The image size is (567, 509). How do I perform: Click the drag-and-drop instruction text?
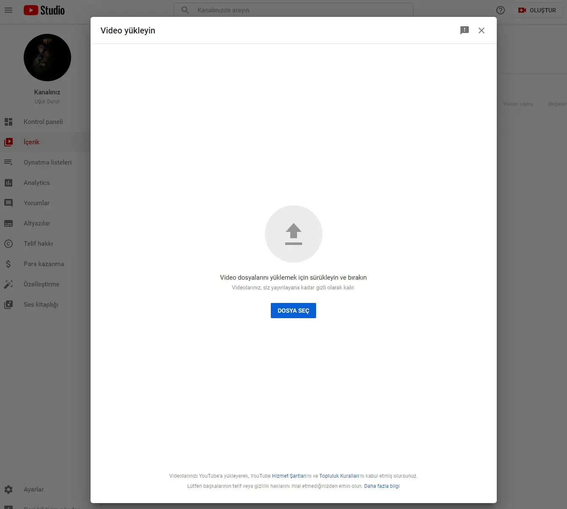(x=293, y=278)
